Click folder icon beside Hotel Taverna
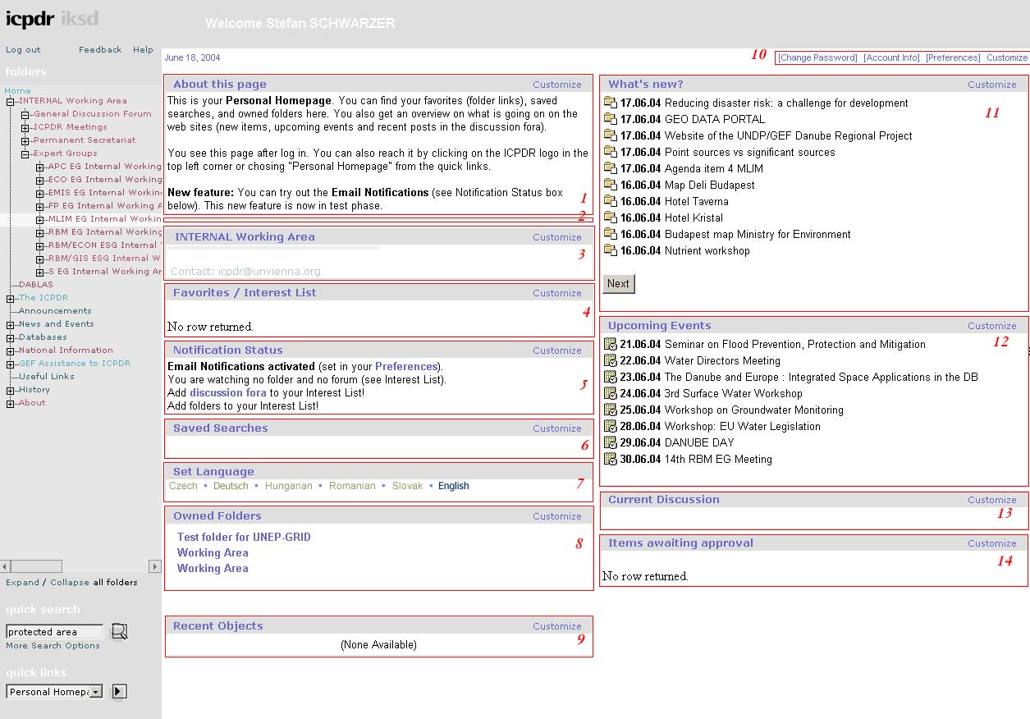 tap(610, 201)
